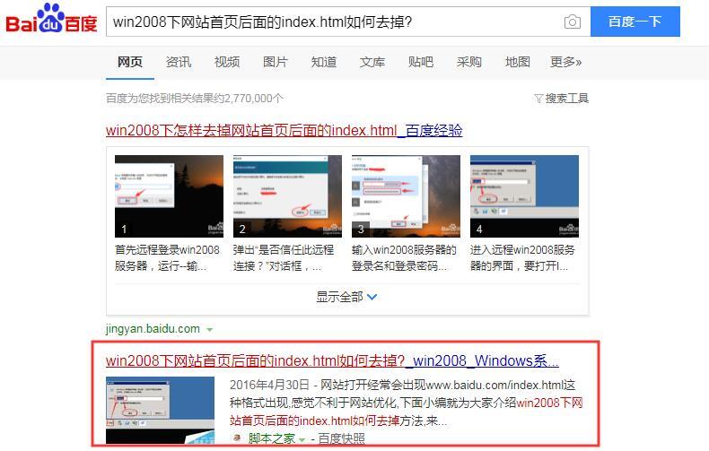Image resolution: width=709 pixels, height=451 pixels.
Task: Click caption 输入win2008服务器的登录名
Action: pos(404,257)
